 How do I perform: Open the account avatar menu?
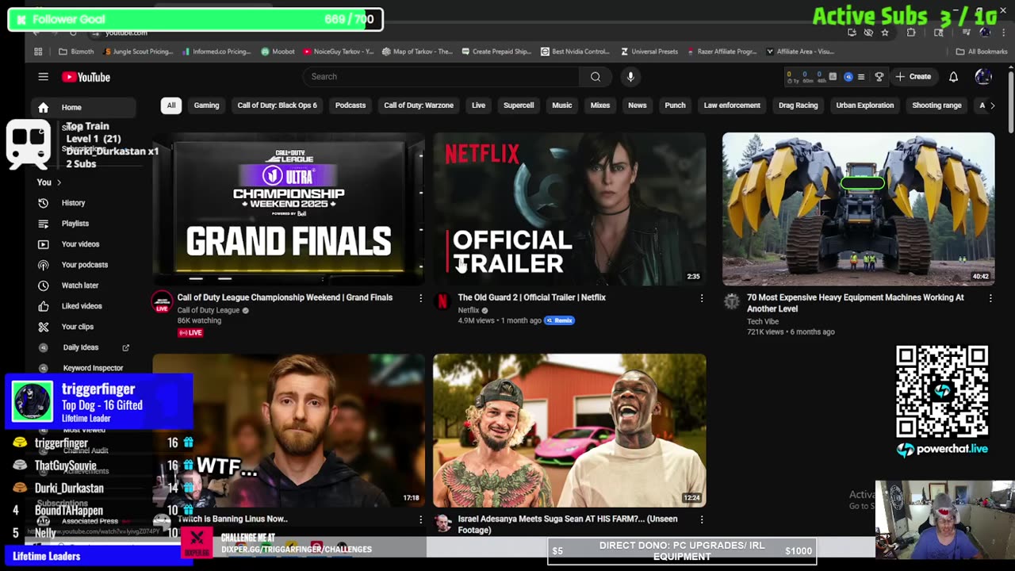983,77
